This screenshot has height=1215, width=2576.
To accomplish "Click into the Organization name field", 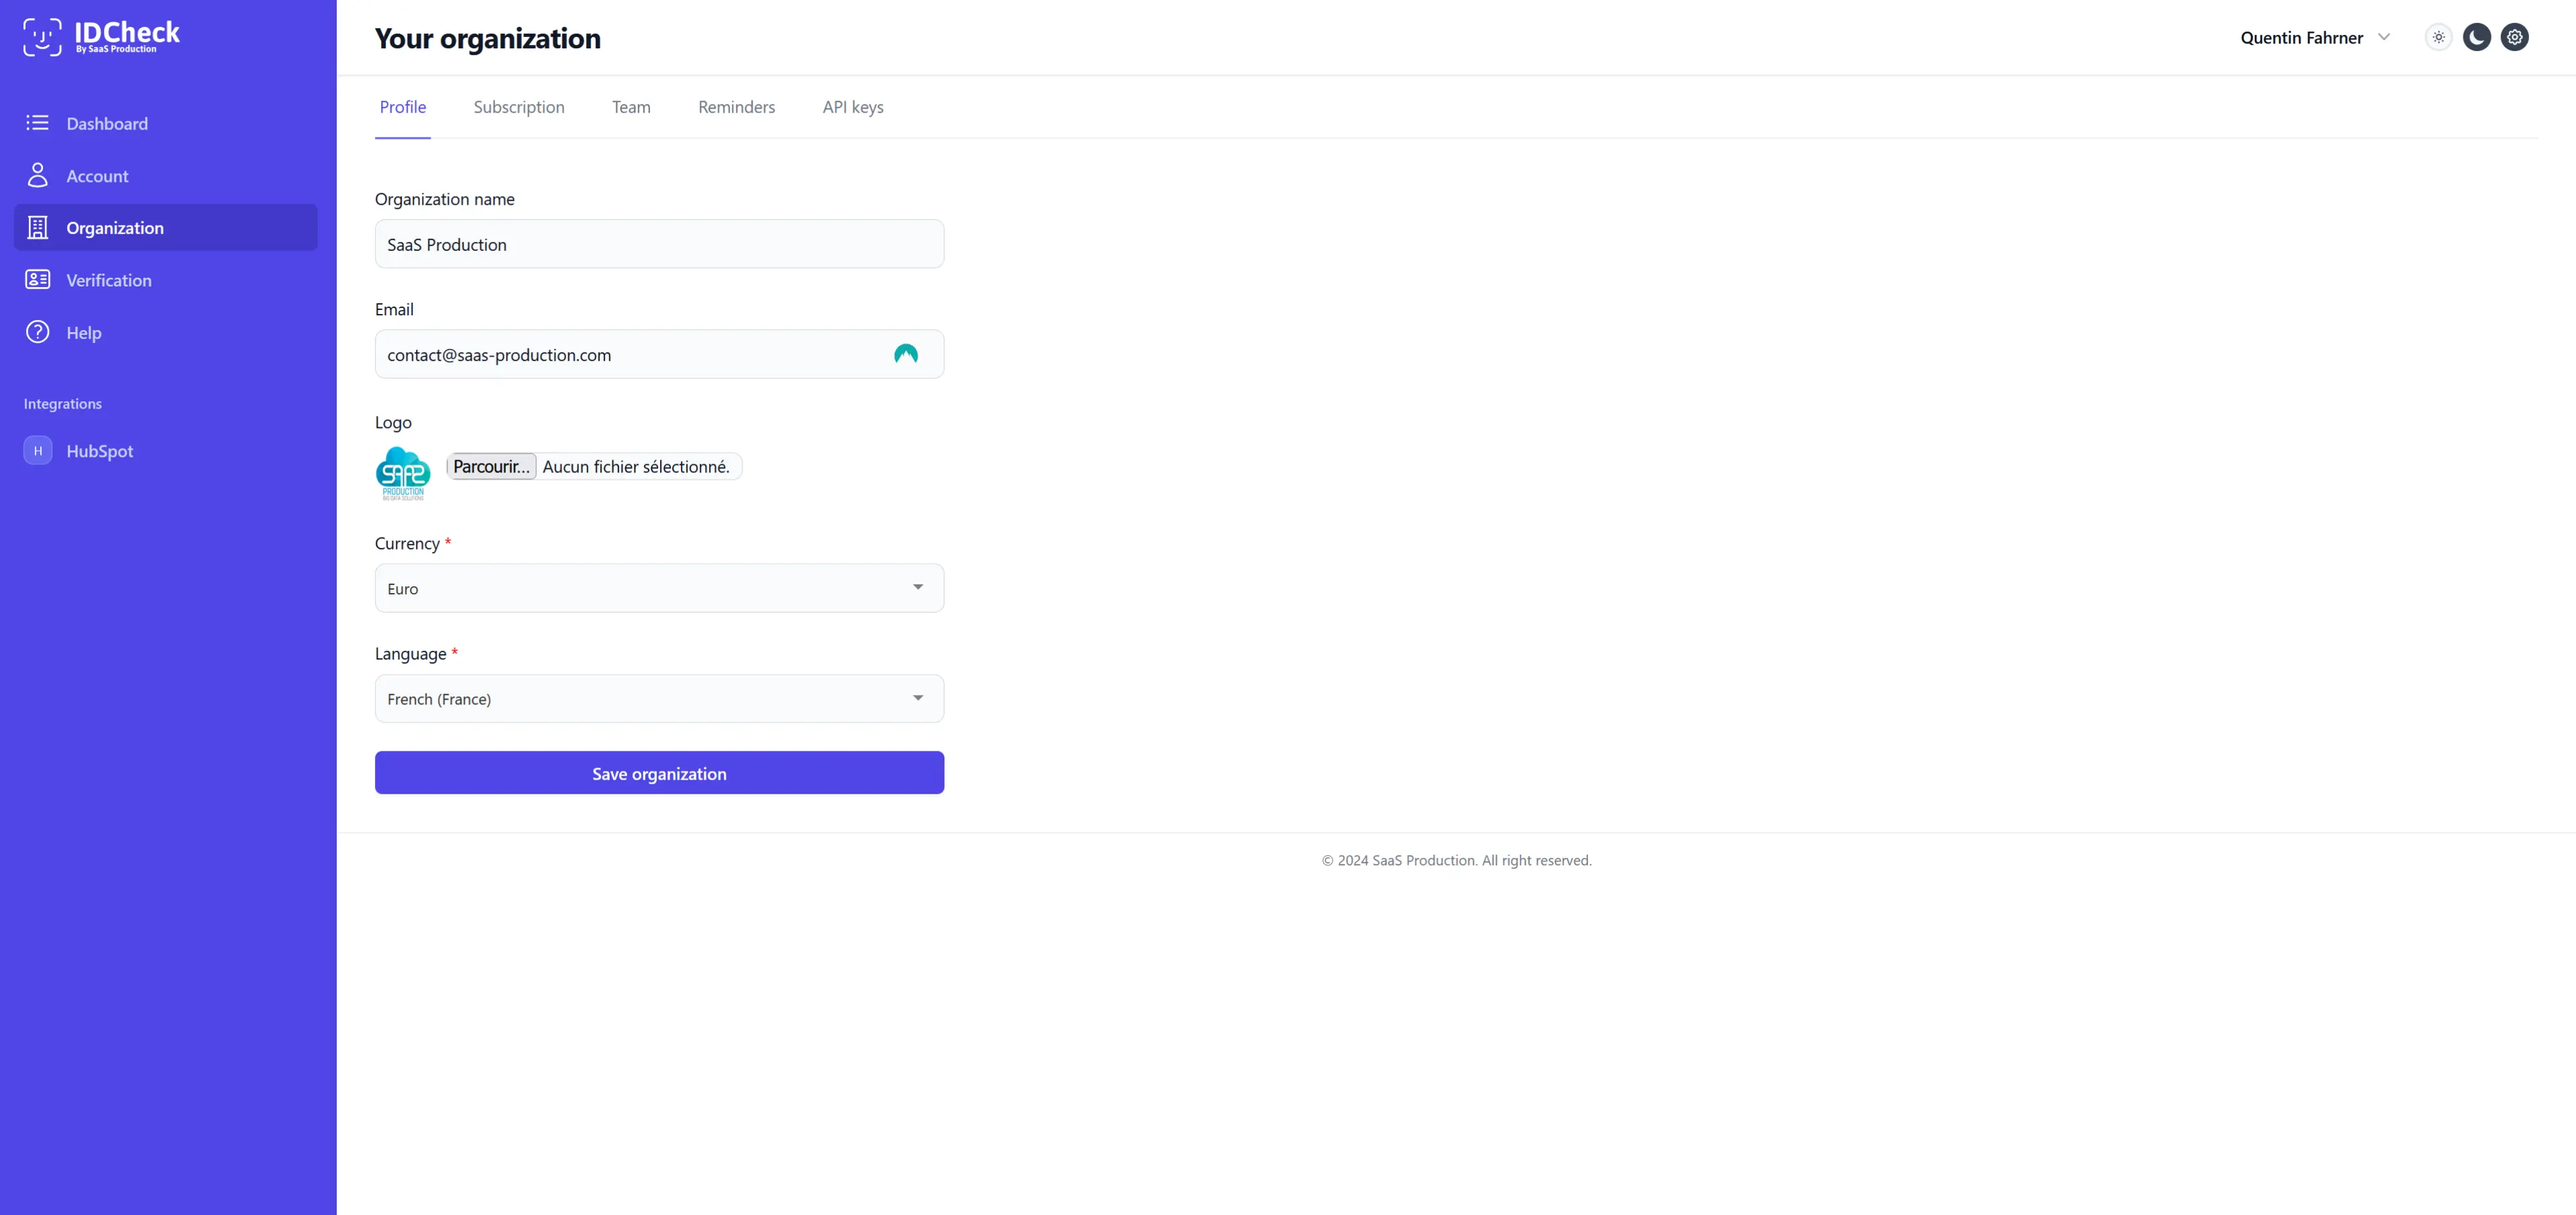I will [659, 244].
